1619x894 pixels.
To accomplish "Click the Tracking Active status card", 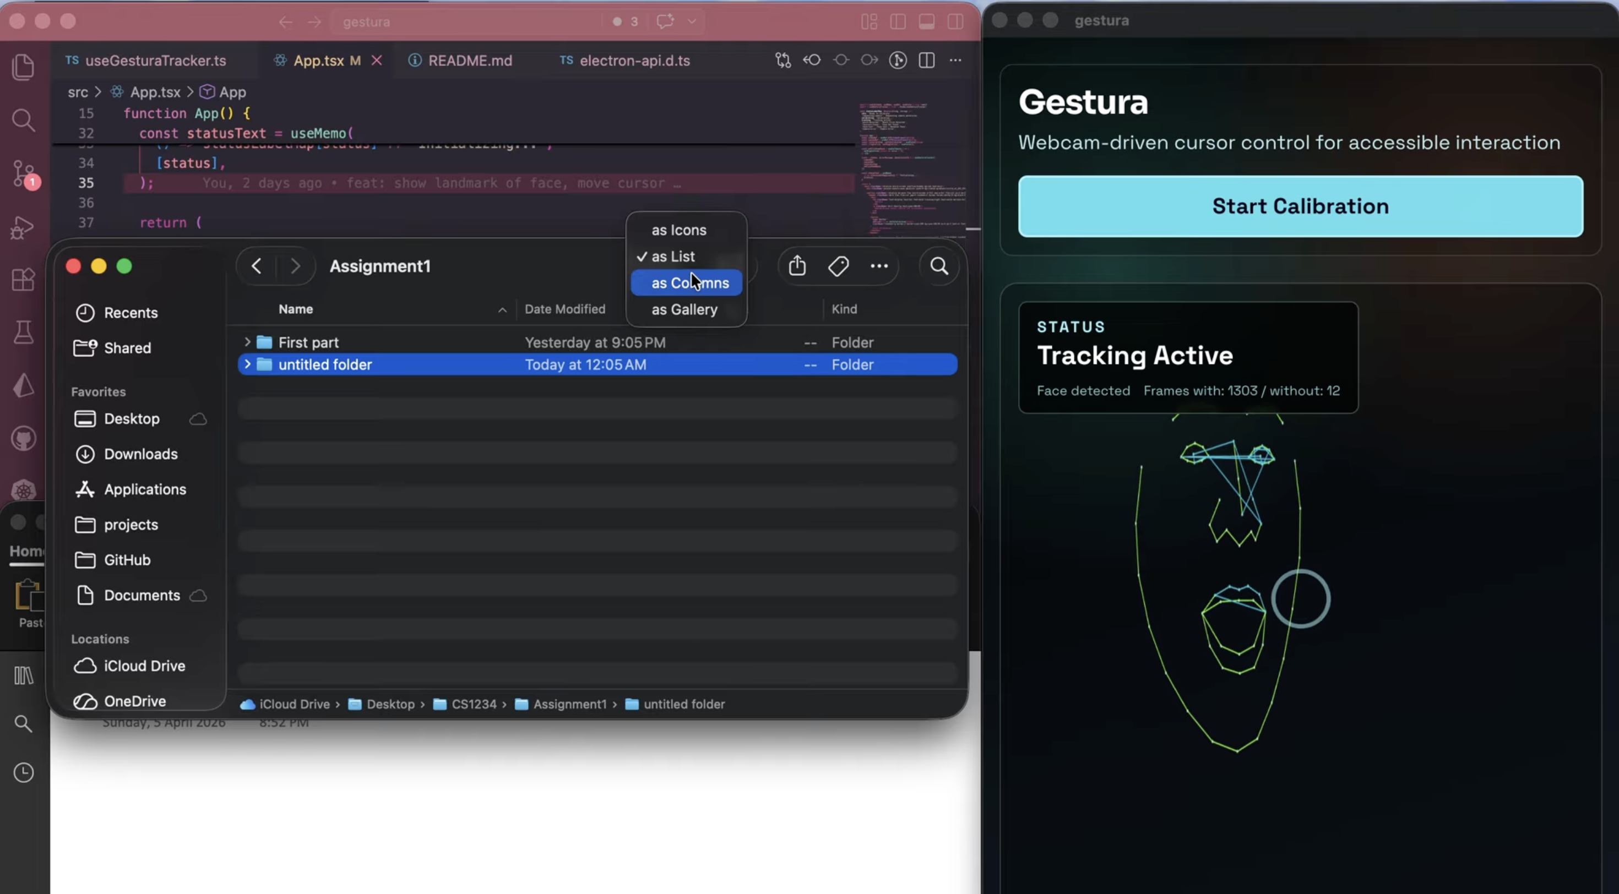I will point(1188,357).
